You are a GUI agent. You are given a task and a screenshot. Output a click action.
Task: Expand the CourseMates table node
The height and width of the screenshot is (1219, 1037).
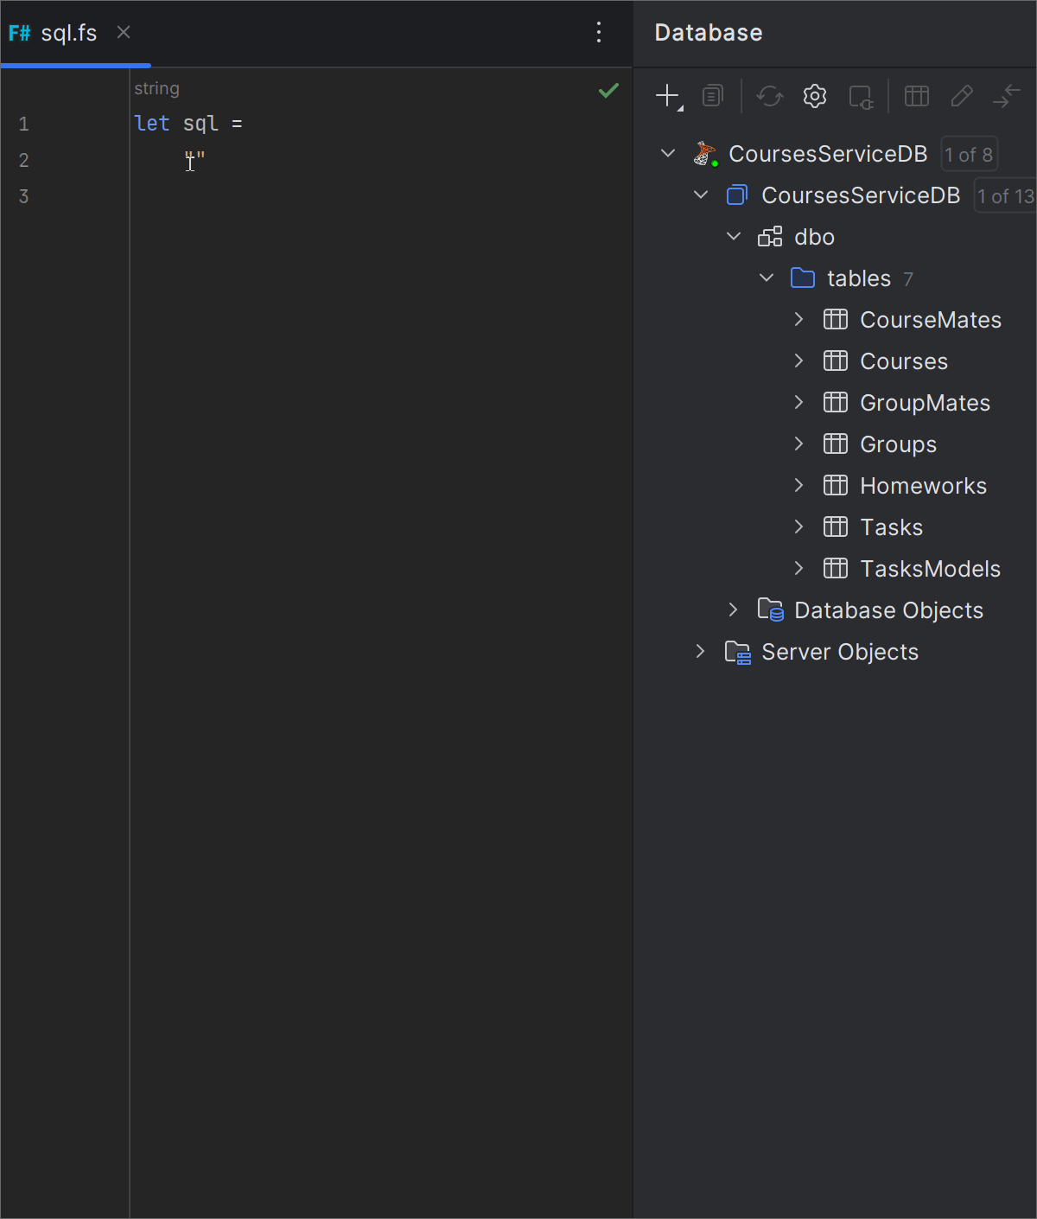pyautogui.click(x=799, y=320)
